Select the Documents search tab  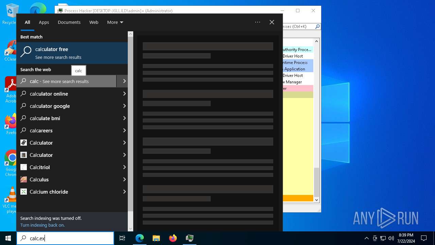69,22
